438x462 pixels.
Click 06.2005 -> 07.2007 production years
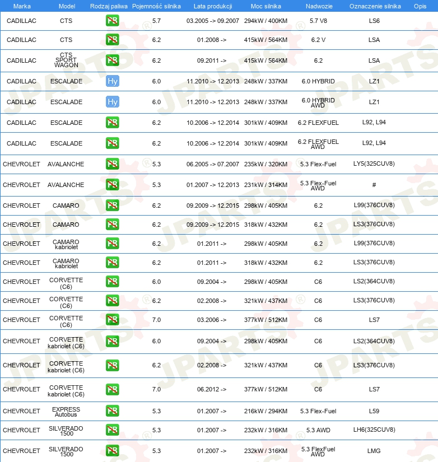[x=212, y=164]
